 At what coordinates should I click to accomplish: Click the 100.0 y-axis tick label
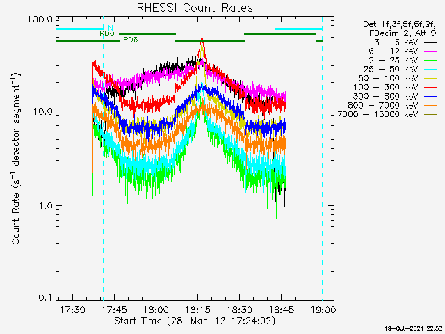[x=40, y=19]
